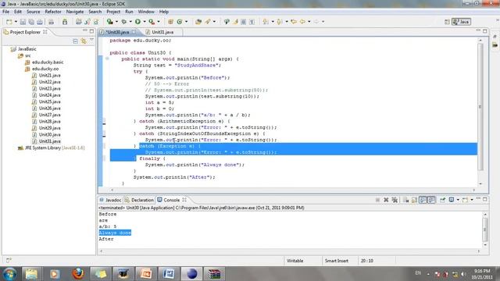Click Remove All Terminated Launches icon
The image size is (500, 281).
point(395,200)
